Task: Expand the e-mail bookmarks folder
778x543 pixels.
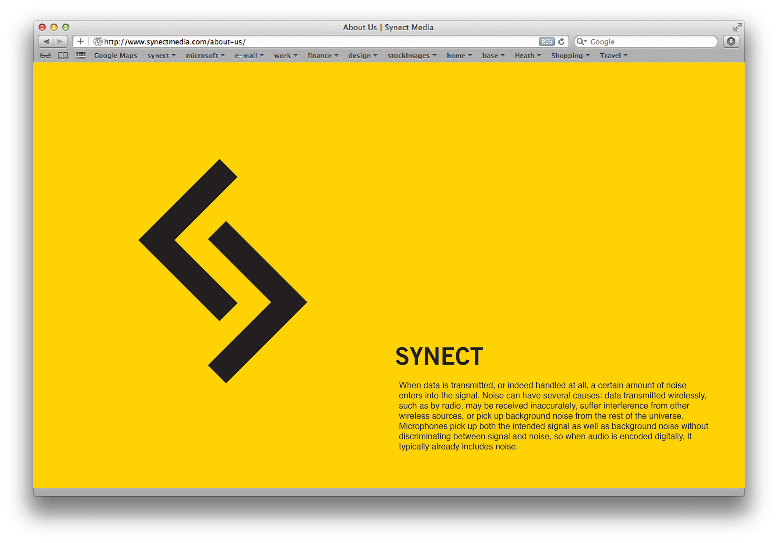Action: [249, 56]
